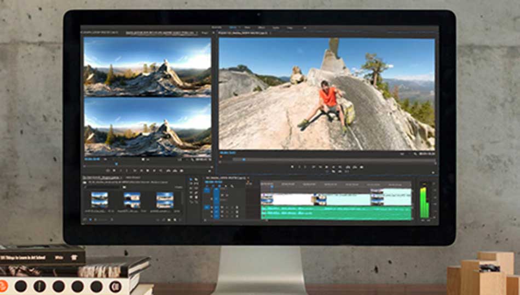Switch to the highlighted blue workspace tab at top

(x=233, y=27)
